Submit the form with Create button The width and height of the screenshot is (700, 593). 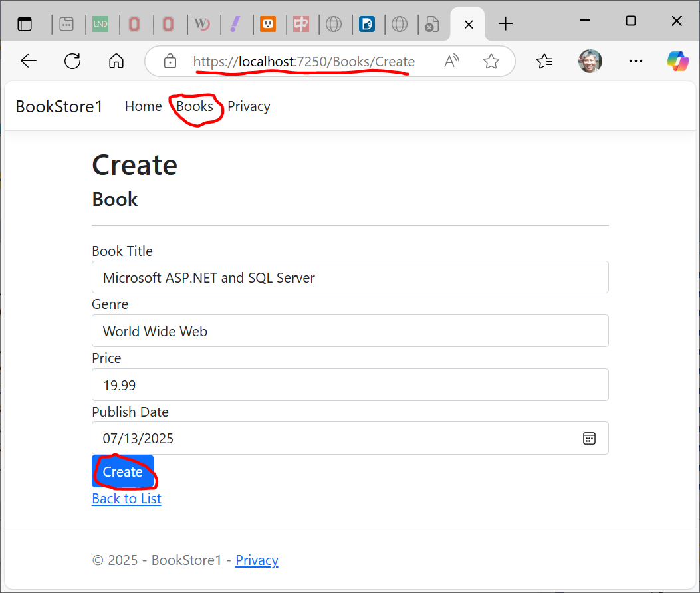123,471
